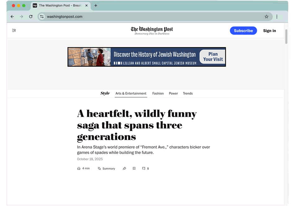Click the Sign in link
The width and height of the screenshot is (294, 211).
(x=269, y=31)
